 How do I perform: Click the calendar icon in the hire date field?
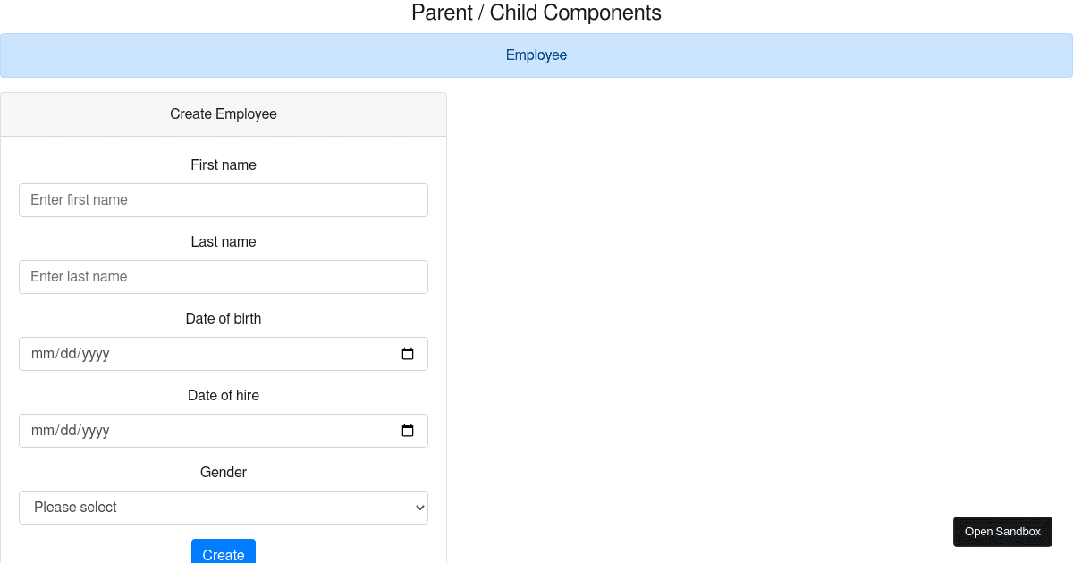[x=408, y=430]
